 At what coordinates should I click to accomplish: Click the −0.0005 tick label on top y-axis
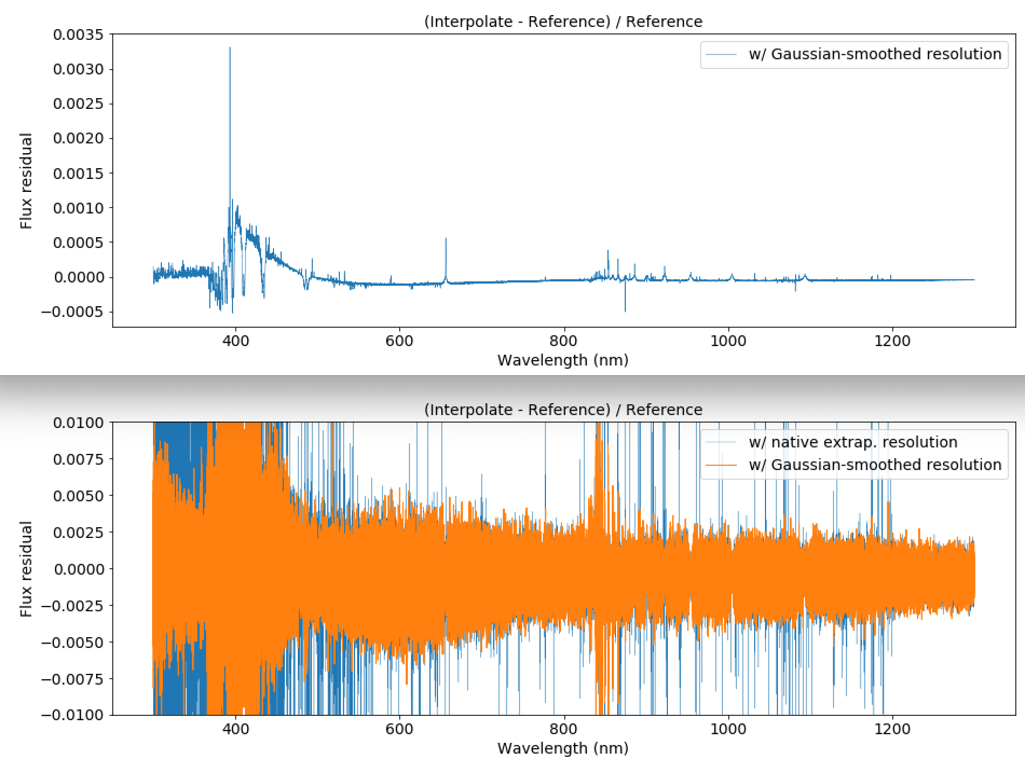click(x=72, y=312)
